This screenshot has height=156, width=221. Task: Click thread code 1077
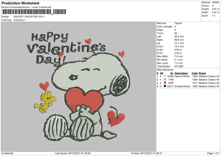[x=195, y=83]
